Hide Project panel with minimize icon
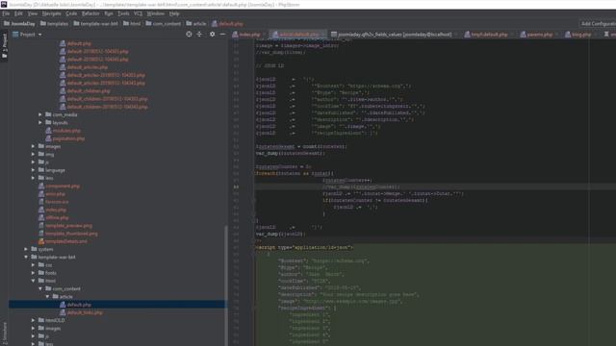Screen dimensions: 616x346 pos(222,35)
